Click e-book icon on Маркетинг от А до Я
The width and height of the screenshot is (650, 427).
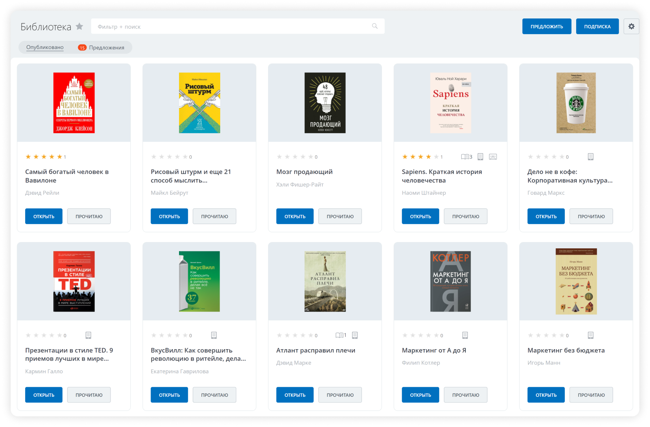(465, 335)
